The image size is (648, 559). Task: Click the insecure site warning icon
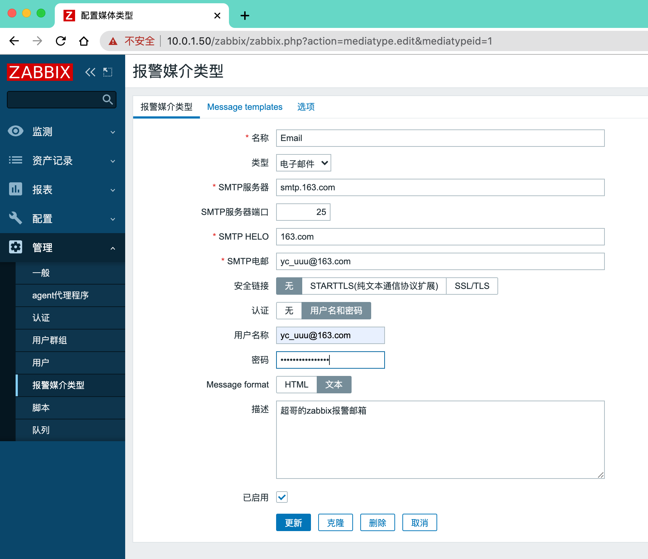[x=113, y=41]
